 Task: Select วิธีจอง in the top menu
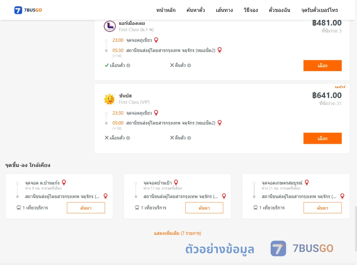[251, 10]
